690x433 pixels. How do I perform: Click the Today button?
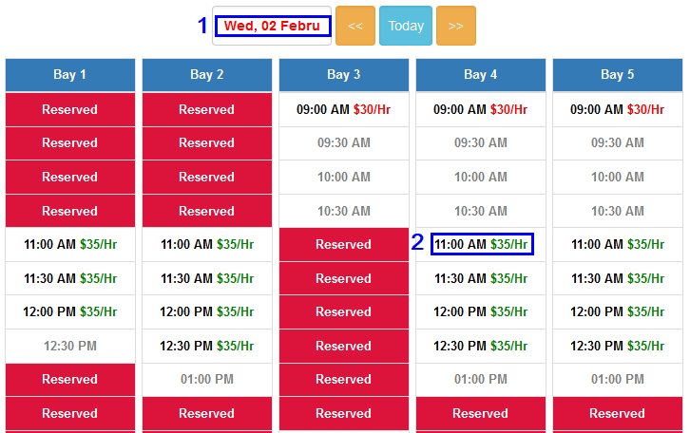(x=406, y=26)
